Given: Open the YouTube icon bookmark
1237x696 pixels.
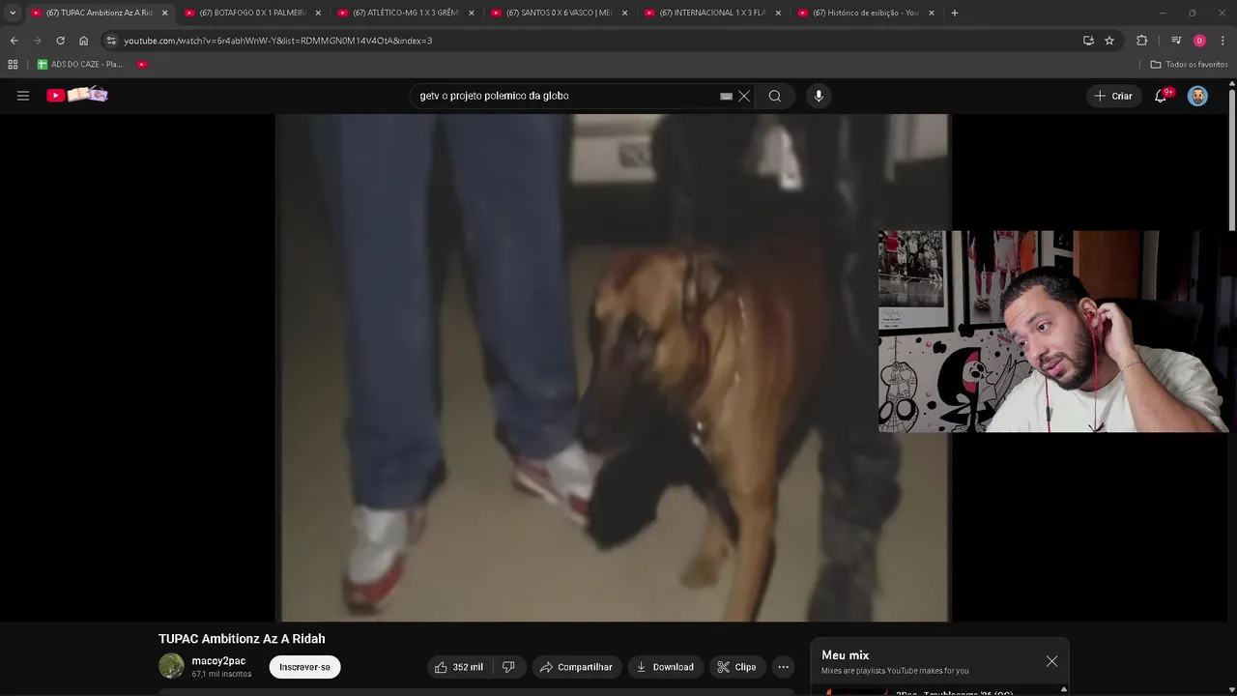Looking at the screenshot, I should [142, 65].
